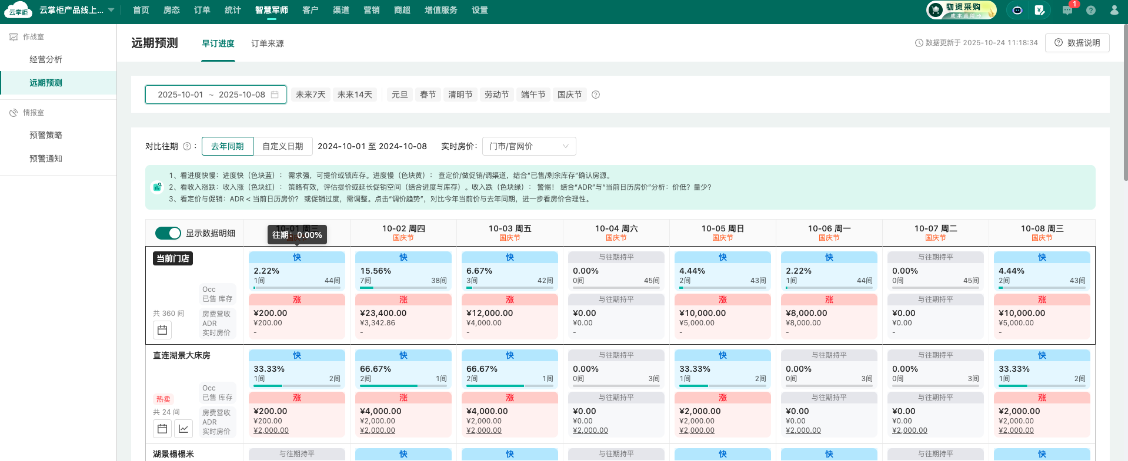Toggle the 显示数据明细 switch

point(168,233)
